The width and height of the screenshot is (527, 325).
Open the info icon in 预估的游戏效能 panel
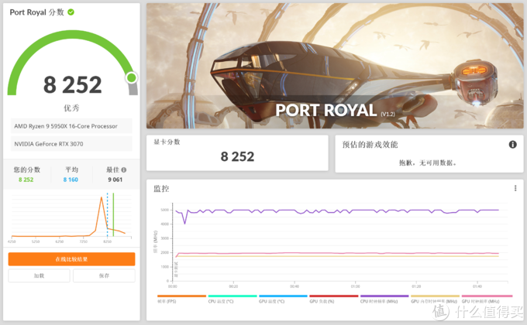pos(512,145)
